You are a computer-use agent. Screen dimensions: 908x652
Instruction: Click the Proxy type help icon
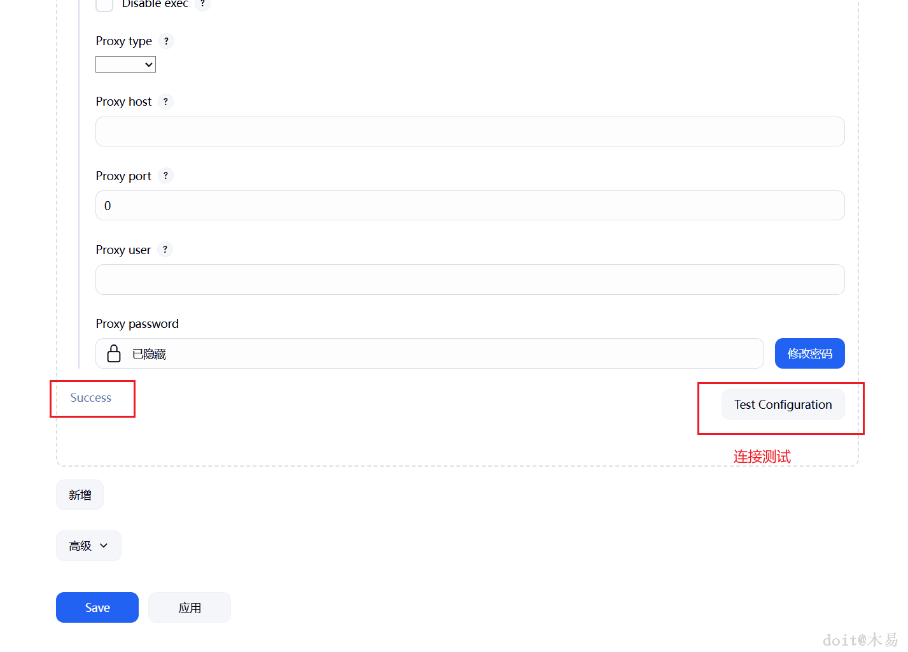point(166,41)
